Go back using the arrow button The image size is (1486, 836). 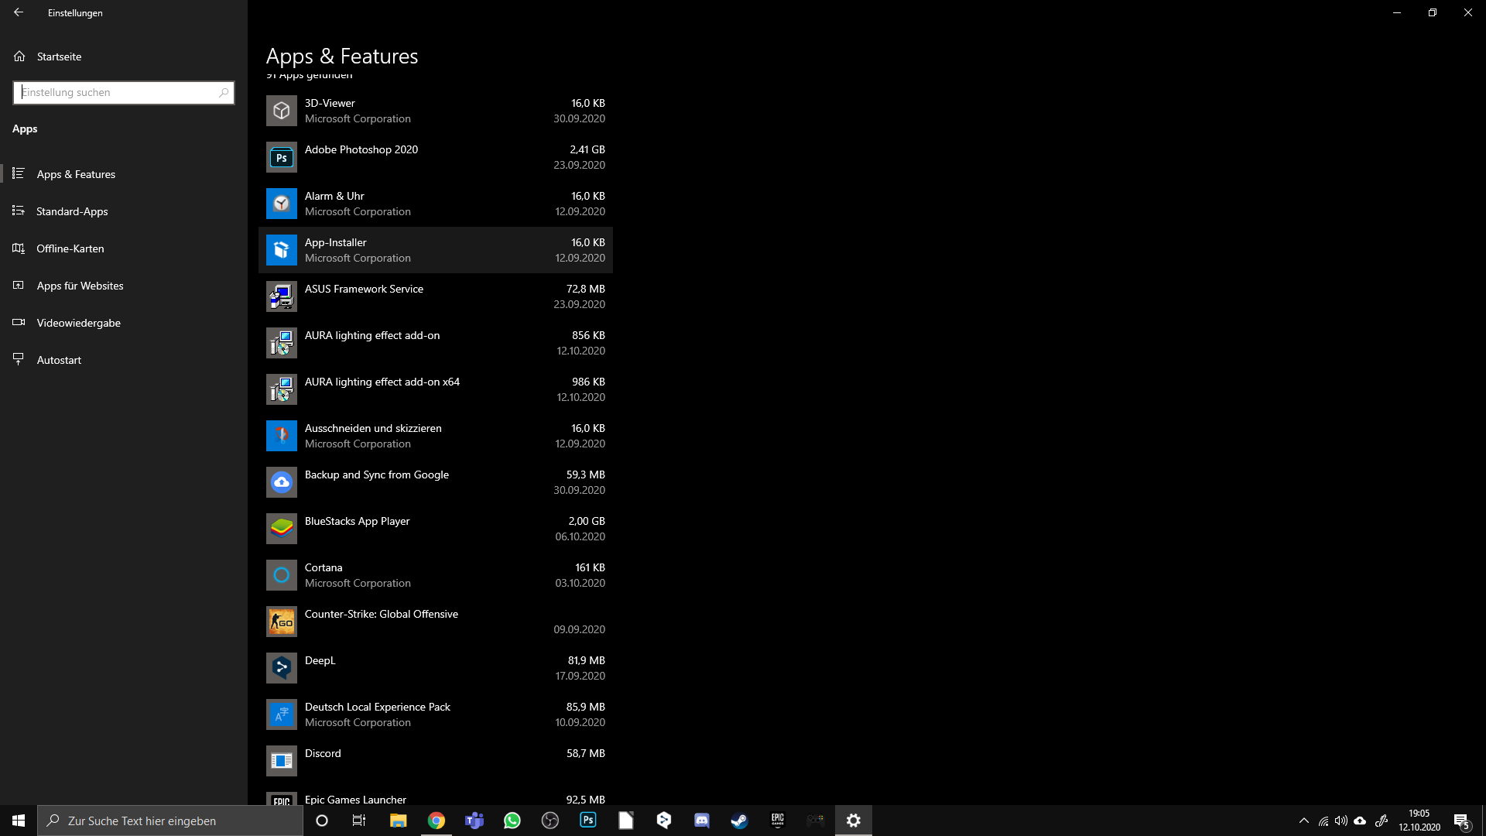pos(19,12)
